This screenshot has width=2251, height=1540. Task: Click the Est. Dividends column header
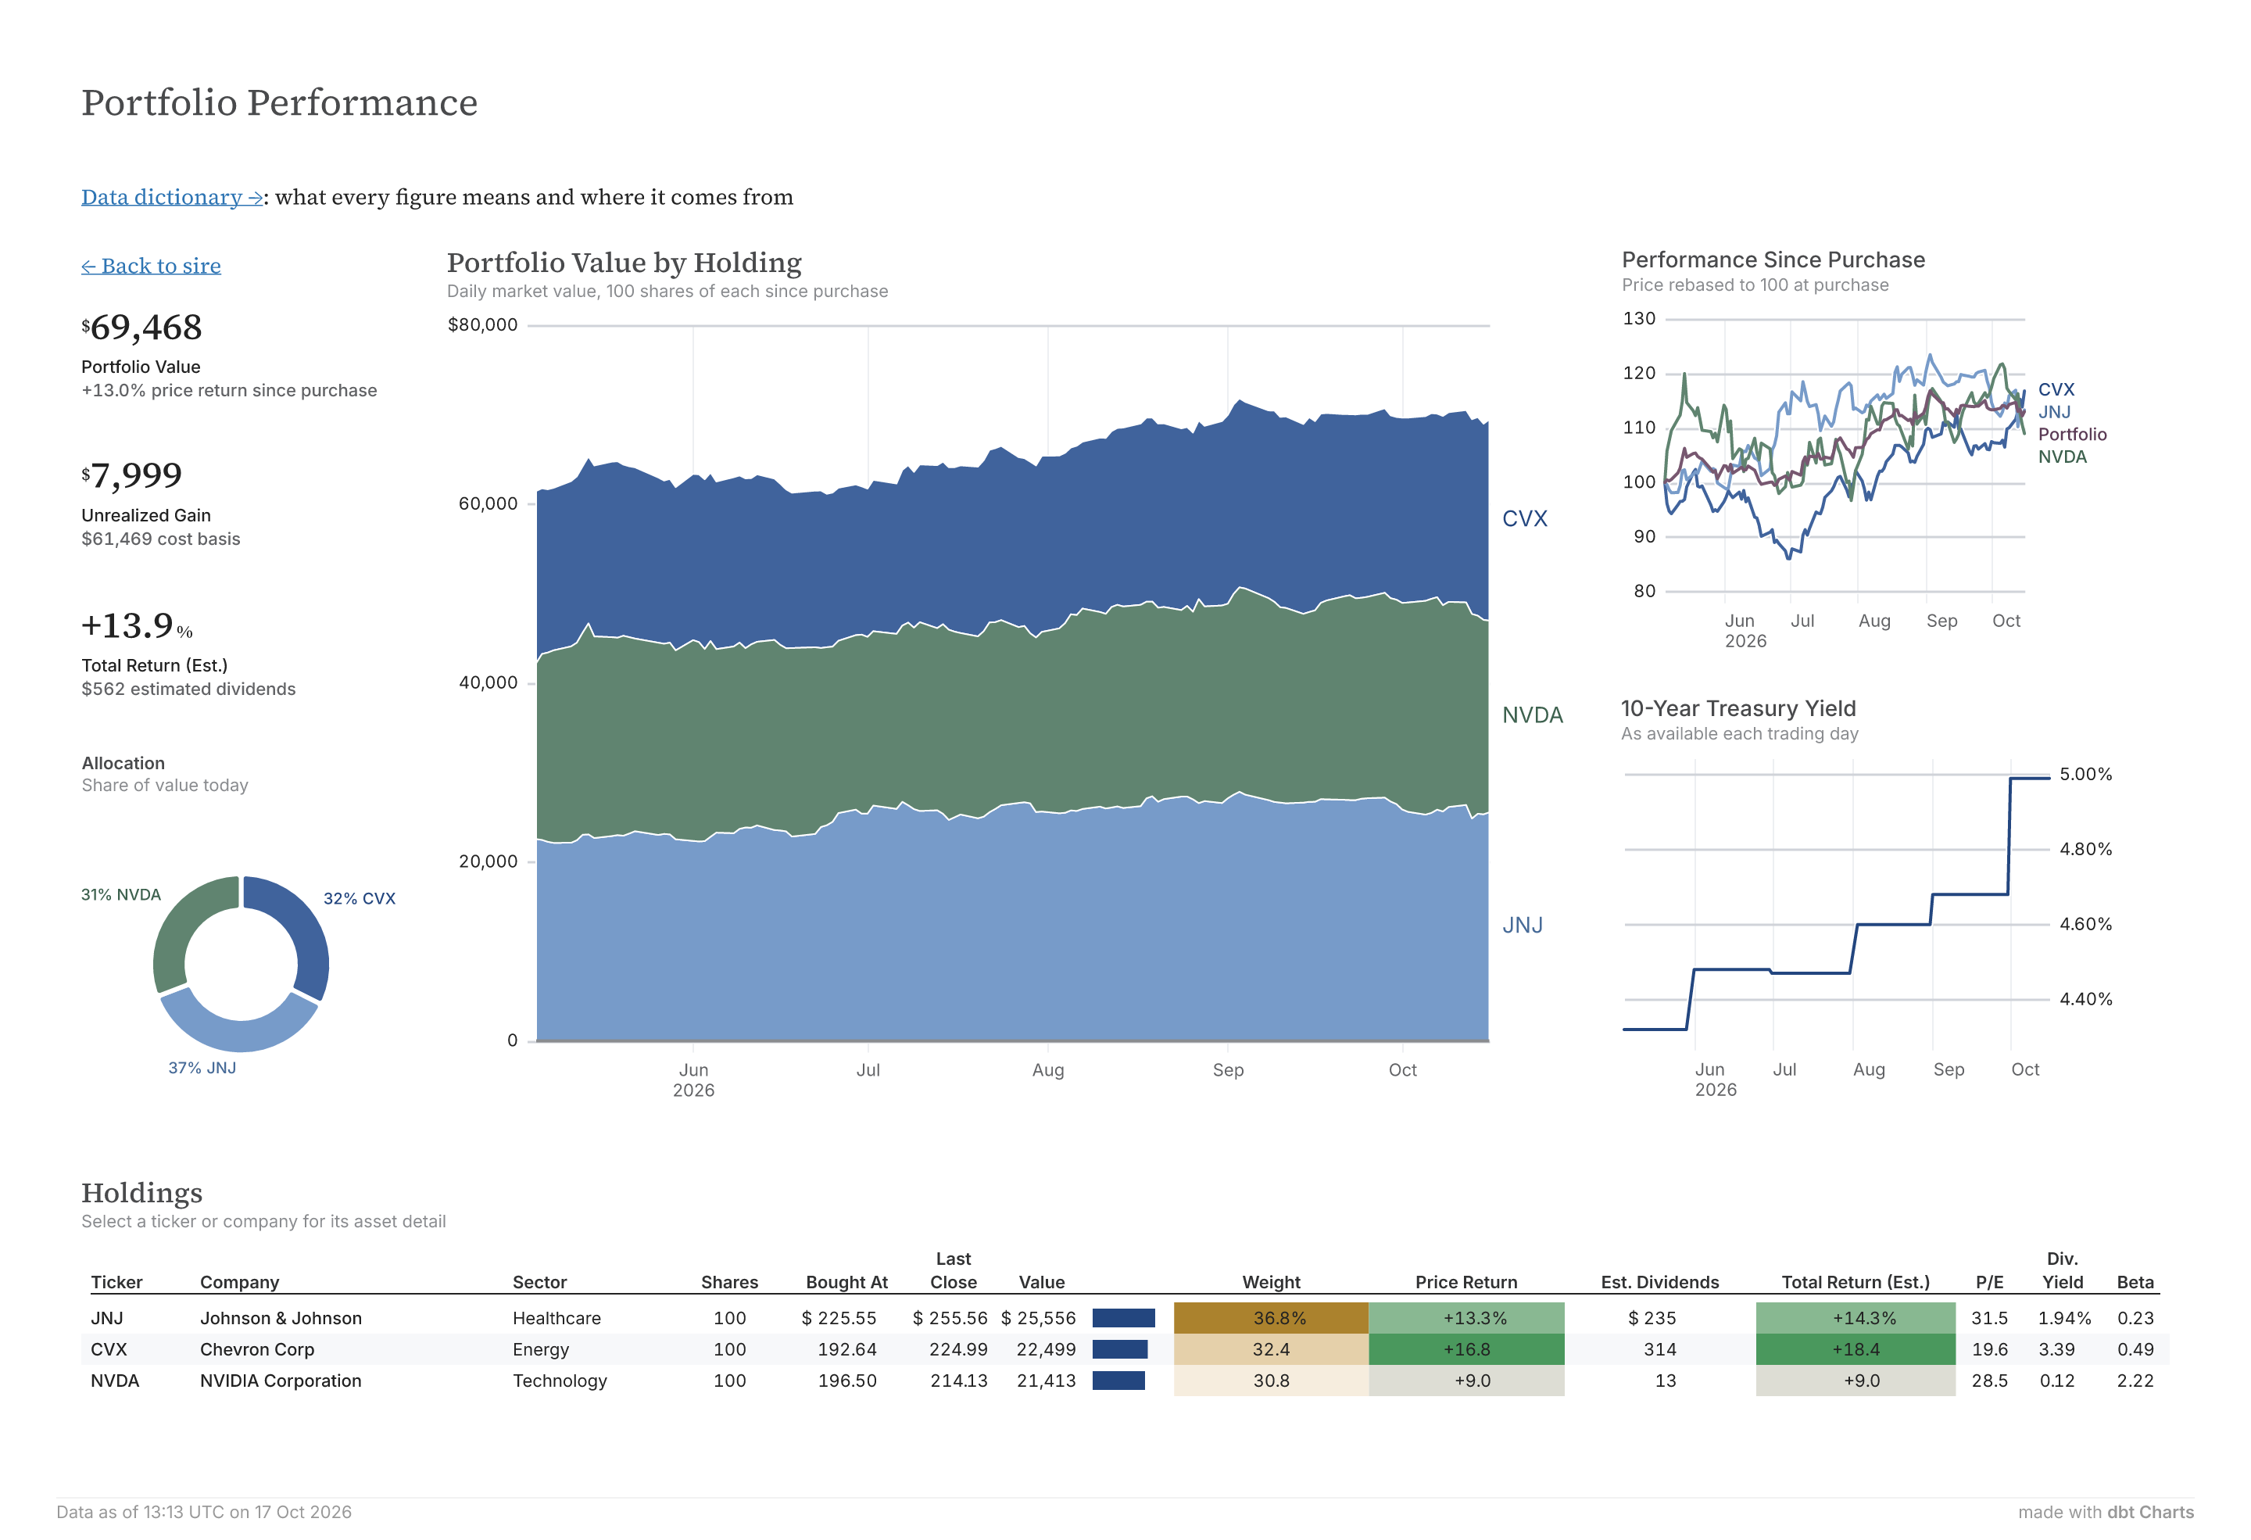click(x=1660, y=1282)
